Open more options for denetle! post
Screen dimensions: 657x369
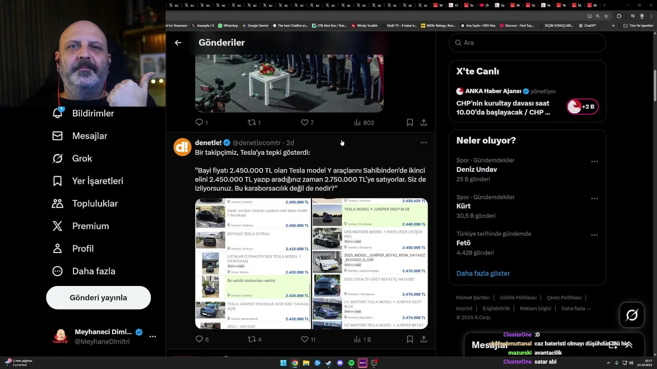tap(423, 142)
